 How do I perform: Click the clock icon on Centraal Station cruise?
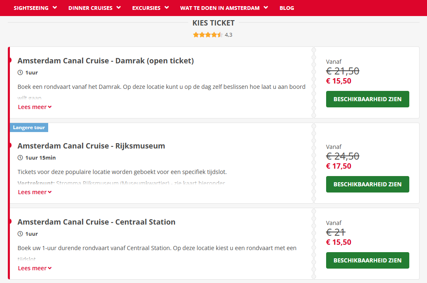point(20,234)
